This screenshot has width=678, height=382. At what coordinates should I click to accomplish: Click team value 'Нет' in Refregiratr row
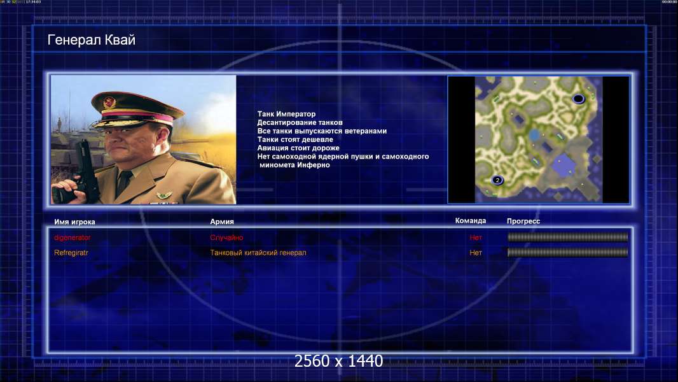pos(476,253)
